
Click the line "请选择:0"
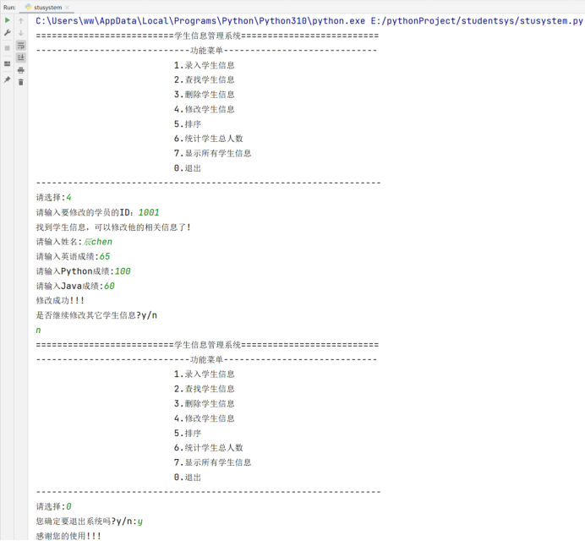pos(54,506)
